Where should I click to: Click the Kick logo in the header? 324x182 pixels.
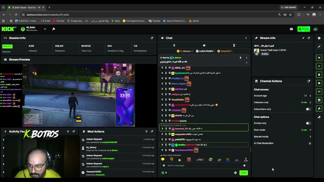(9, 29)
